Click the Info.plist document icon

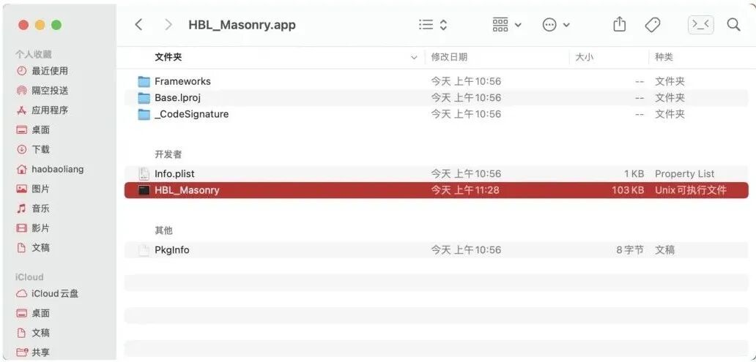click(x=144, y=174)
